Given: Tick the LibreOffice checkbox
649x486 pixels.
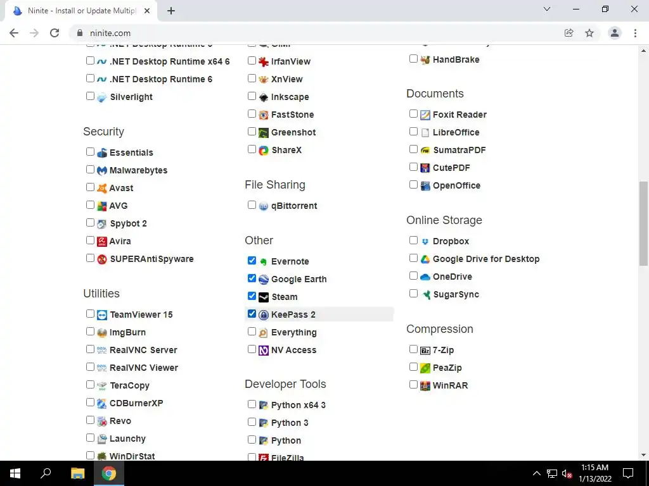Looking at the screenshot, I should pos(413,132).
